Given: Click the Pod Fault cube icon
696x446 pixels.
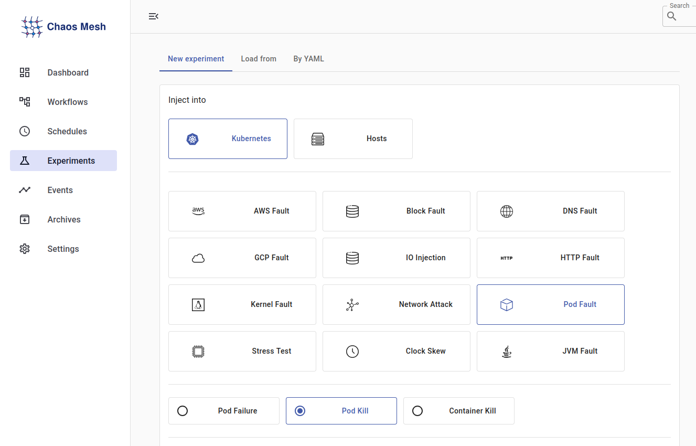Looking at the screenshot, I should pos(507,304).
